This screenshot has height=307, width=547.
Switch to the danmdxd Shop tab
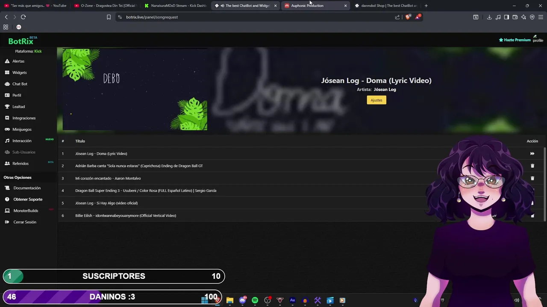click(x=386, y=6)
